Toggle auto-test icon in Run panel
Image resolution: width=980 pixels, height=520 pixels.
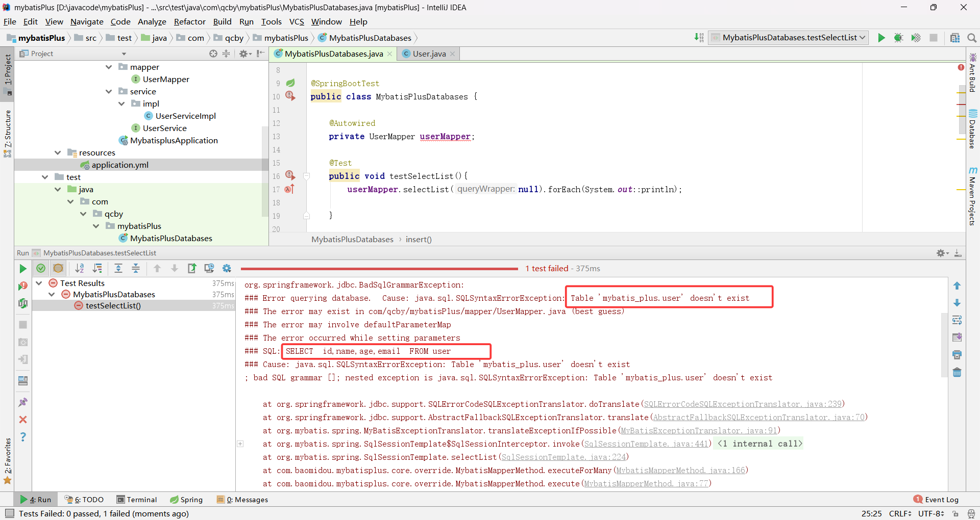(23, 303)
